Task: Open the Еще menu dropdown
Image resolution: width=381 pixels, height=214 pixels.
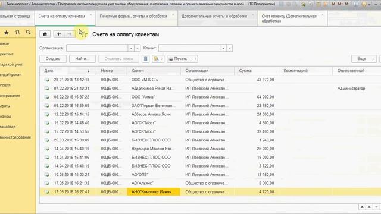Action: coord(364,59)
